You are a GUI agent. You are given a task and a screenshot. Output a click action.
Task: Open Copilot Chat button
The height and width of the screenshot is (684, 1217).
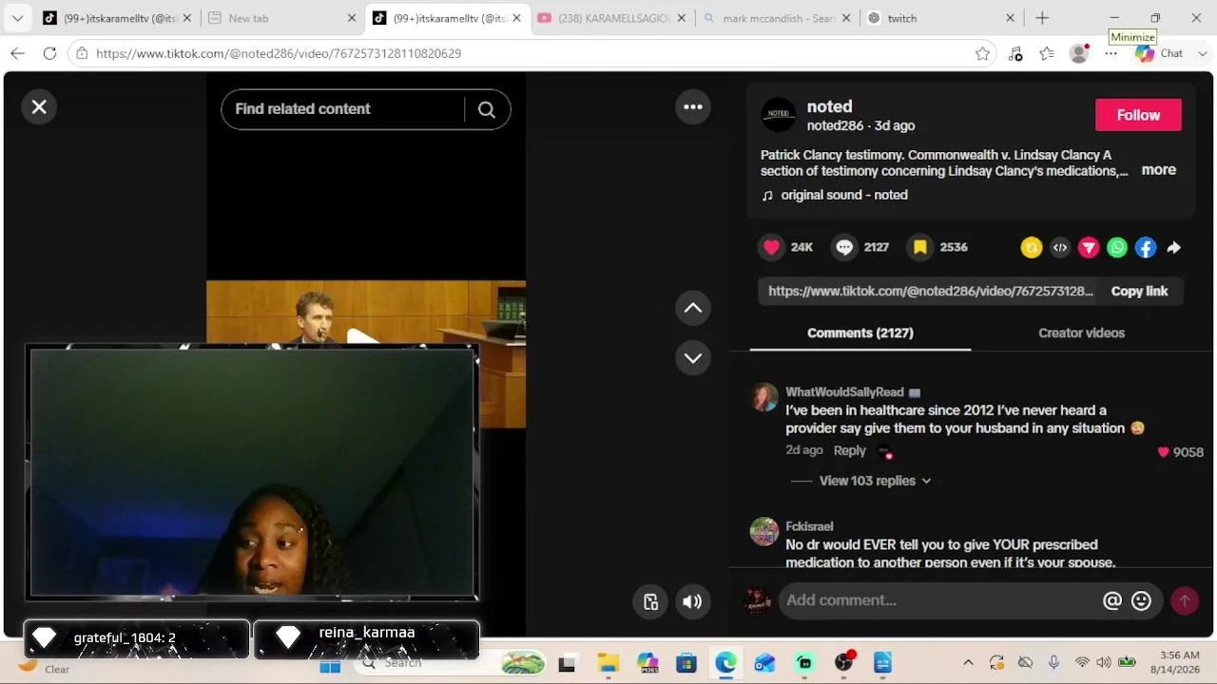point(1161,54)
